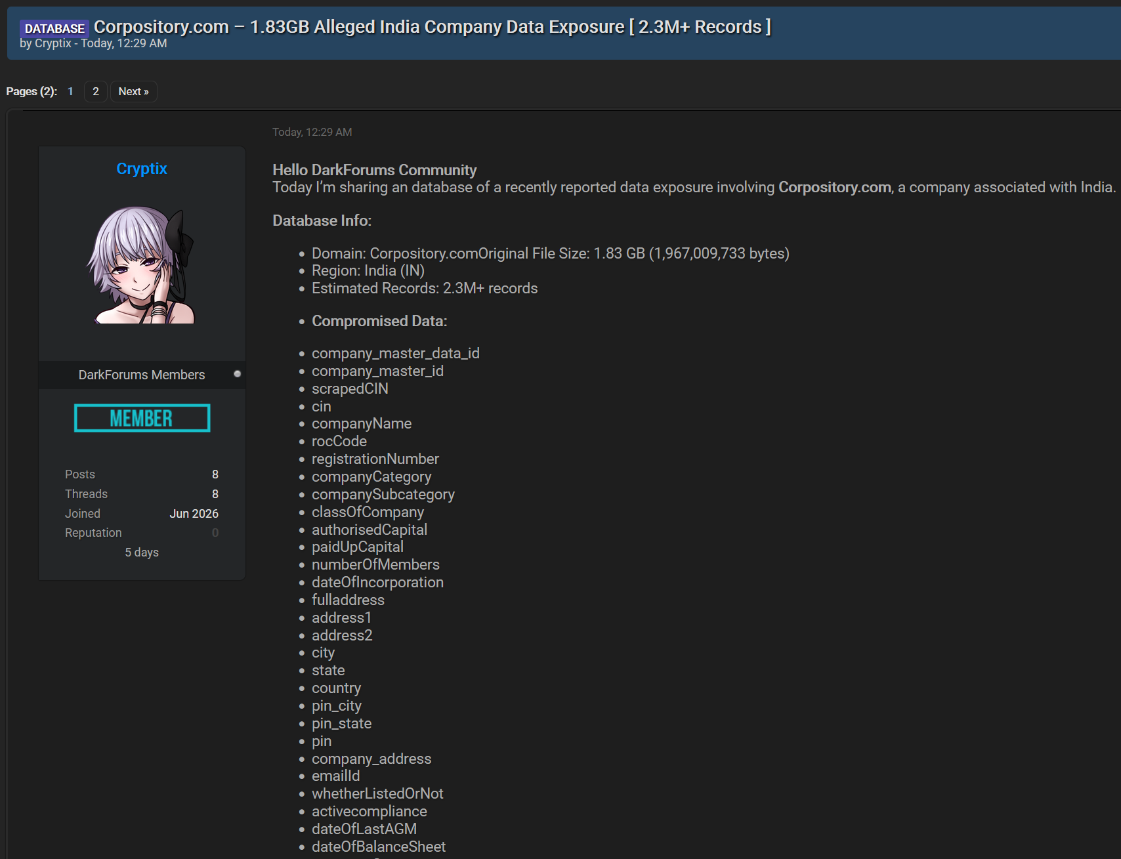Click the rocCode list item
The width and height of the screenshot is (1121, 859).
(339, 442)
